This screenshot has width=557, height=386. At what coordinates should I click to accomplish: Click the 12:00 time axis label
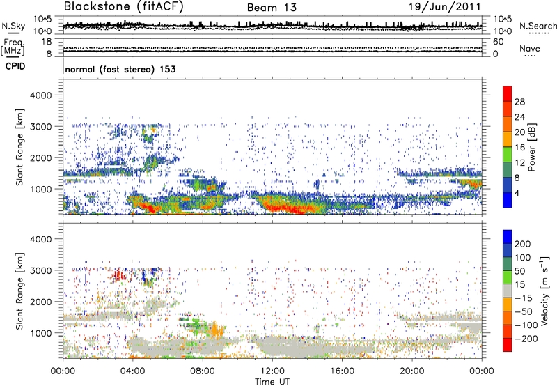click(x=272, y=371)
